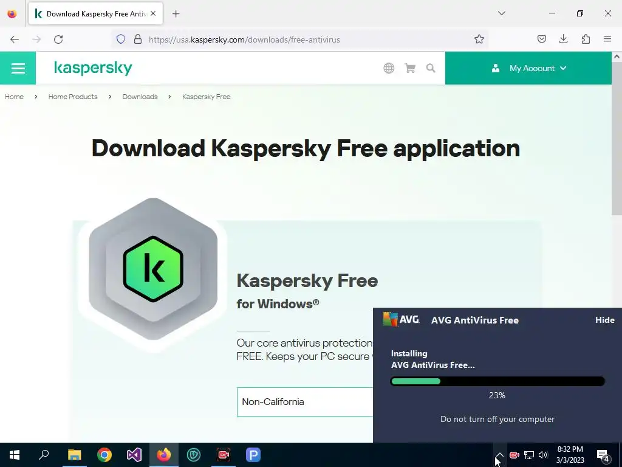Click the 23% installation percentage text
This screenshot has height=467, width=622.
497,395
